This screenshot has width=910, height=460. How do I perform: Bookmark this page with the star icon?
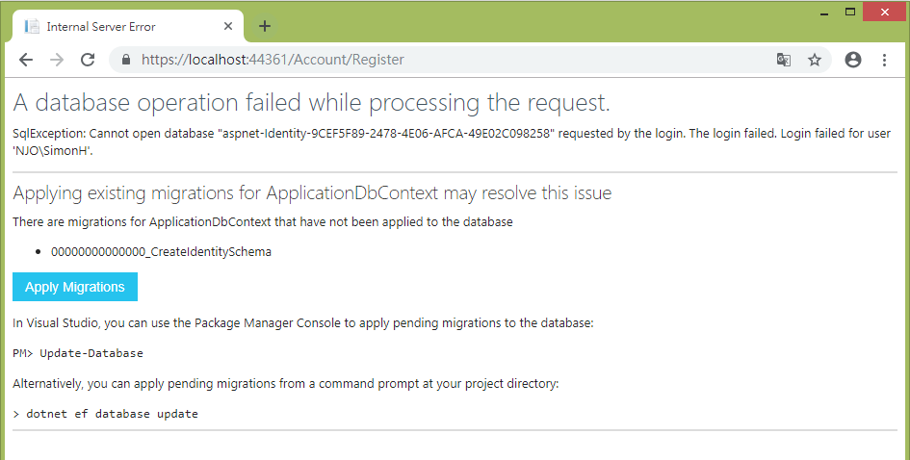(815, 60)
